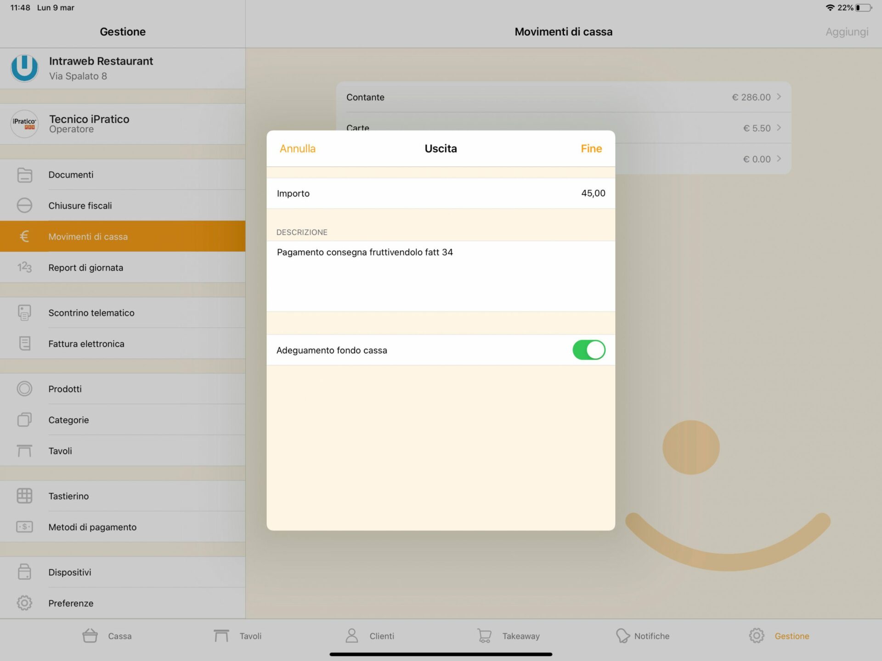
Task: Click the Importo amount field 45,00
Action: click(593, 193)
